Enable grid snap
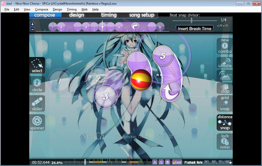The height and width of the screenshot is (166, 262). click(225, 103)
